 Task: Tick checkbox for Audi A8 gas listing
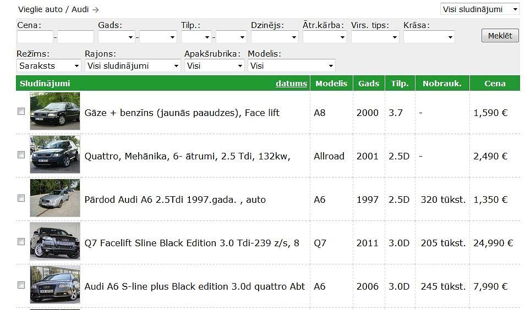(x=21, y=112)
